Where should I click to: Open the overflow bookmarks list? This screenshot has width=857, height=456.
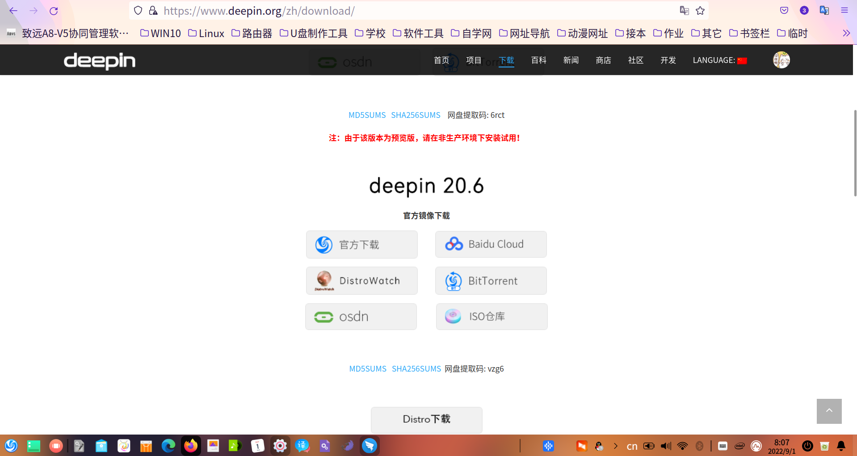846,33
